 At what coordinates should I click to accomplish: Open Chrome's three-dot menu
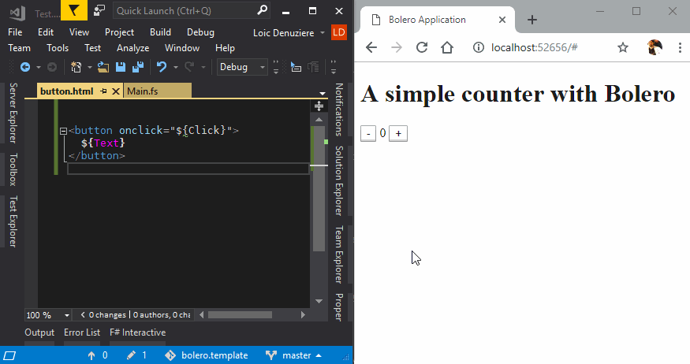[680, 47]
